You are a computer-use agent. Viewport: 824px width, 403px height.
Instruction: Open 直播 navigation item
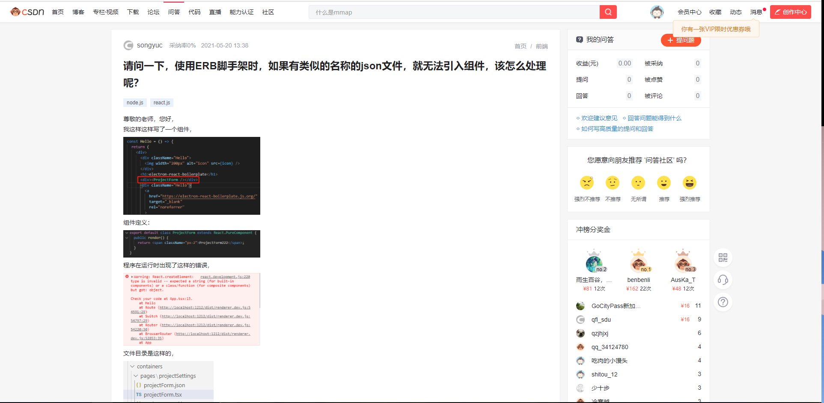[x=215, y=12]
